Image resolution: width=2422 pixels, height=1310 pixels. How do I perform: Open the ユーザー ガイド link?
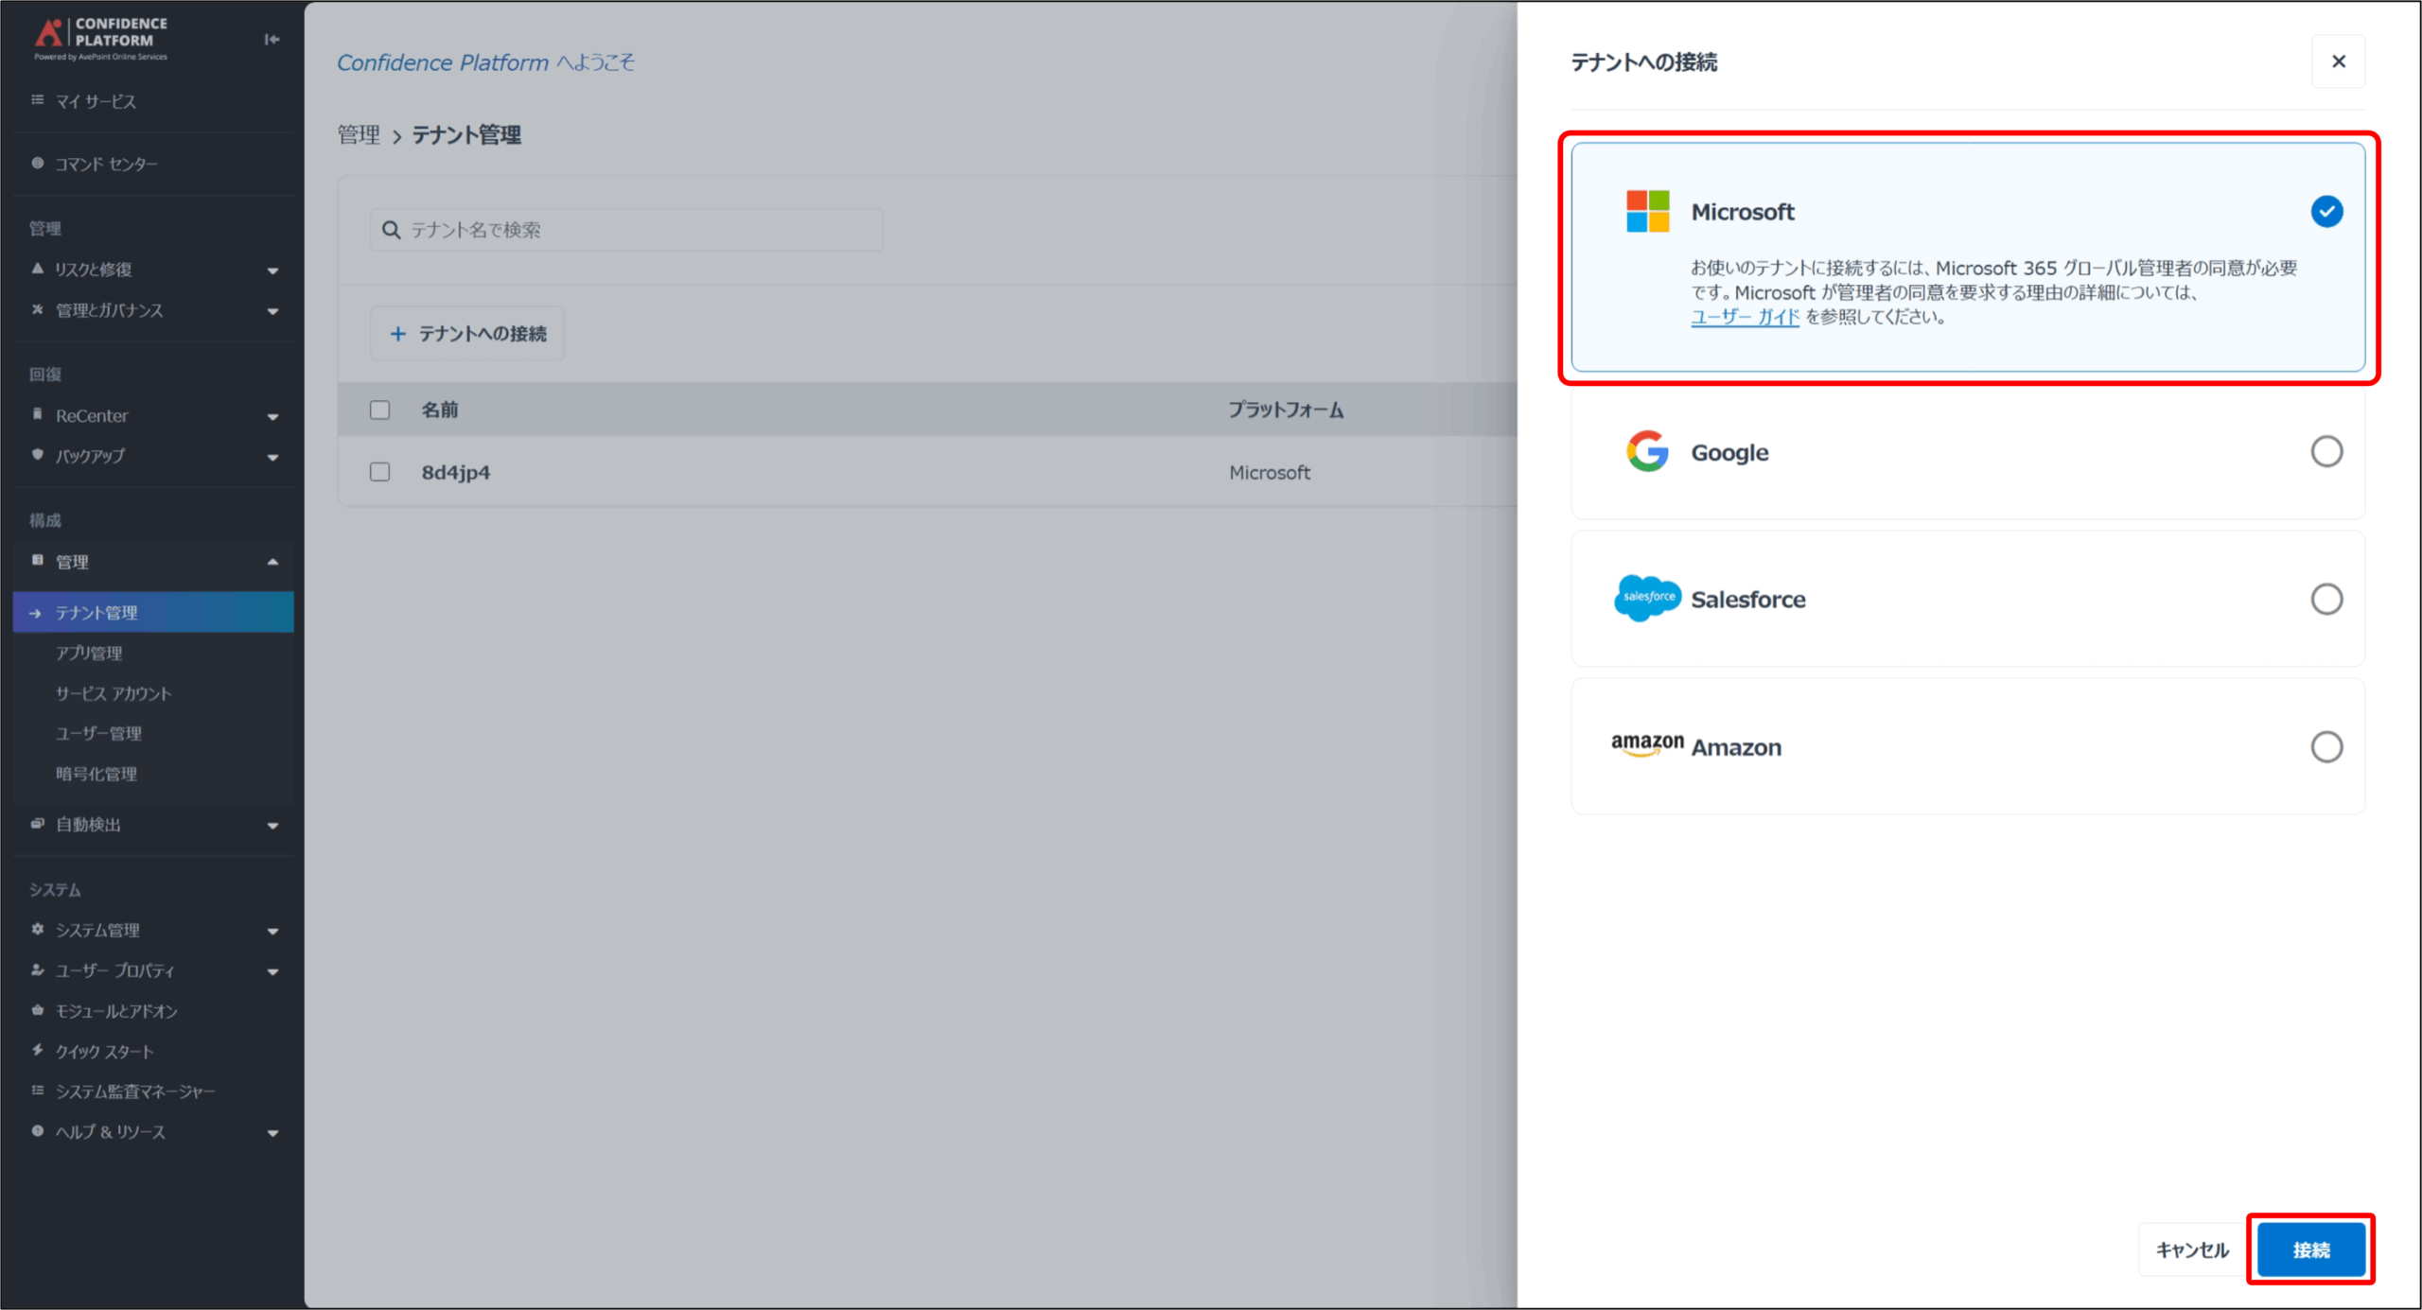tap(1744, 318)
